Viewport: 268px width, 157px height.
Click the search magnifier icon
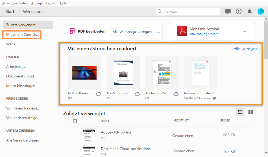pos(160,11)
